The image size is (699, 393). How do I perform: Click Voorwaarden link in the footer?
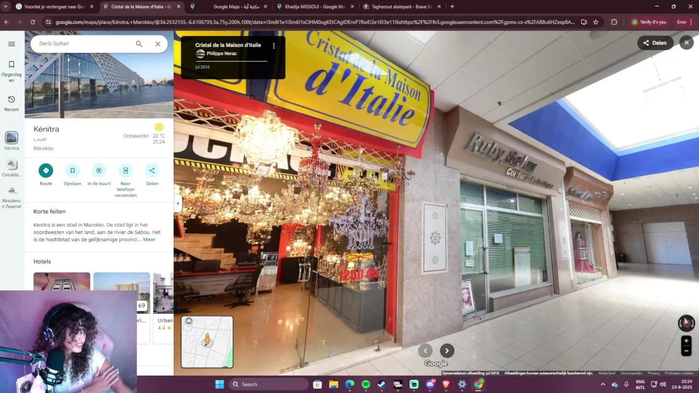click(x=631, y=373)
